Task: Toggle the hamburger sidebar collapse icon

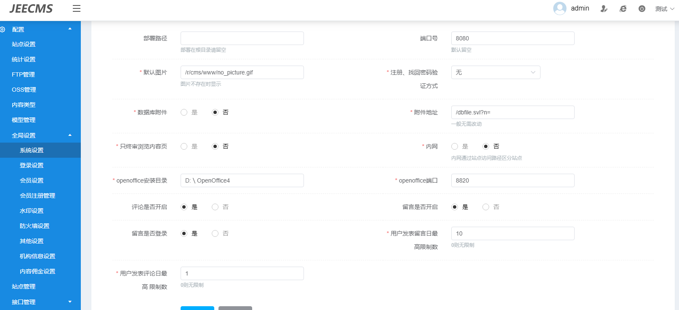Action: coord(76,8)
